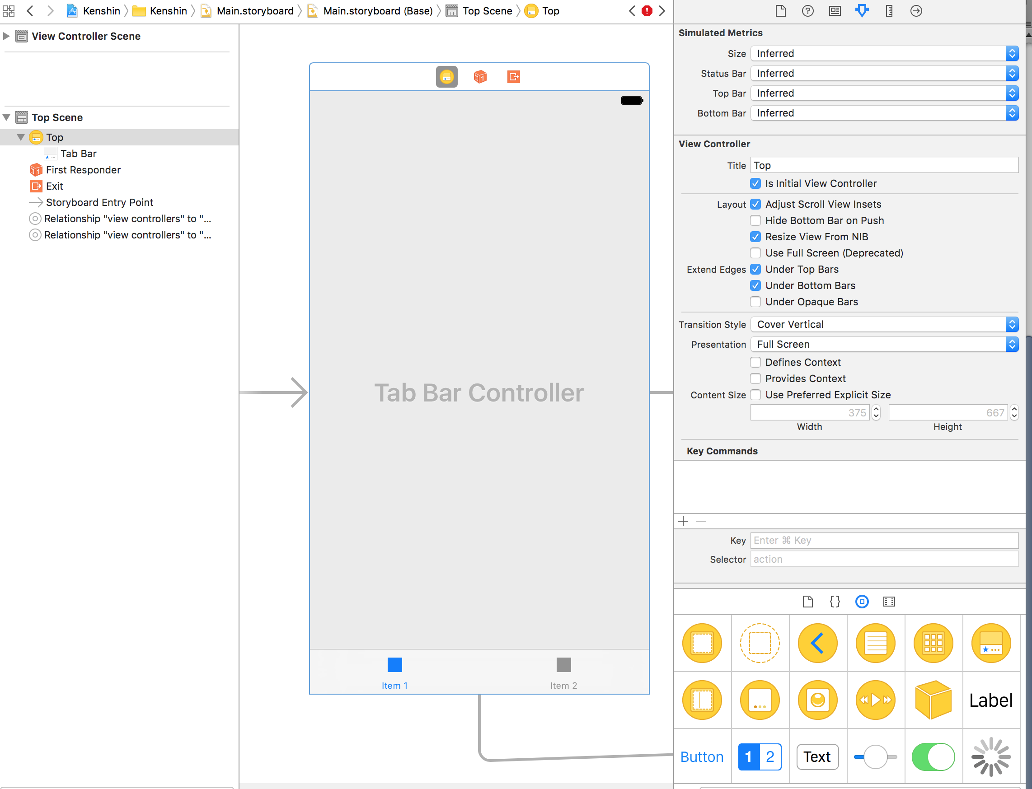The image size is (1032, 789).
Task: Open the Transition Style dropdown
Action: click(884, 325)
